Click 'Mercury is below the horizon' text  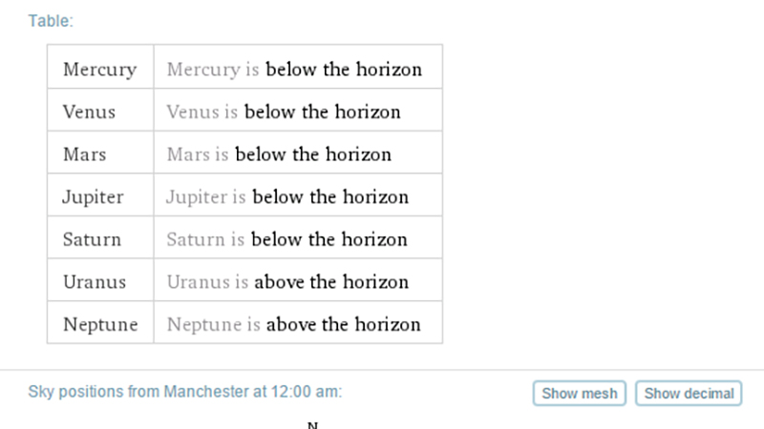tap(294, 70)
